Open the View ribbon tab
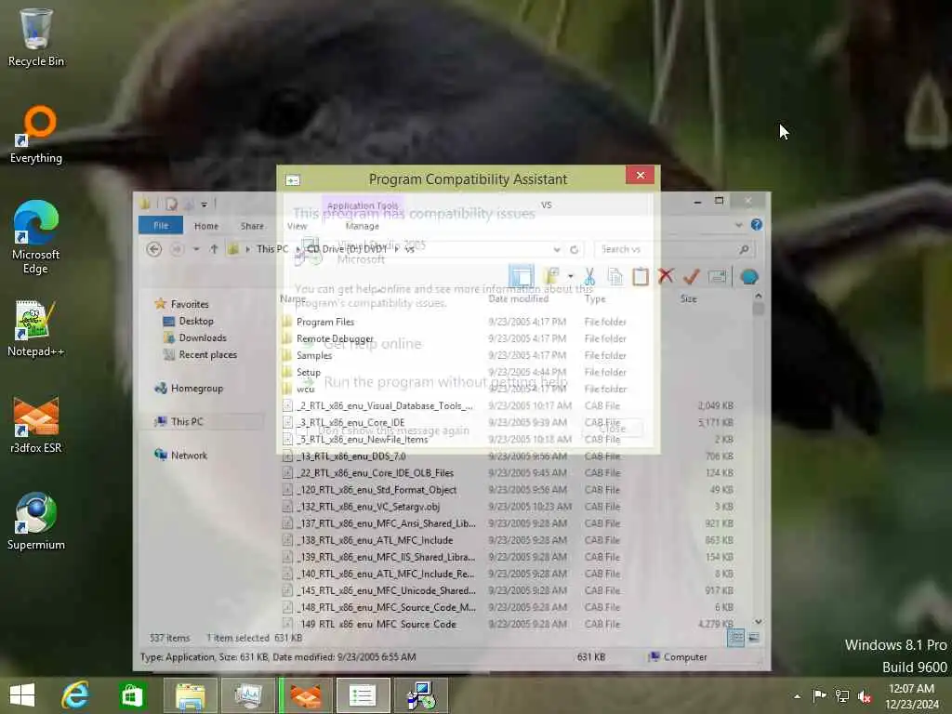Viewport: 952px width, 714px height. tap(297, 226)
